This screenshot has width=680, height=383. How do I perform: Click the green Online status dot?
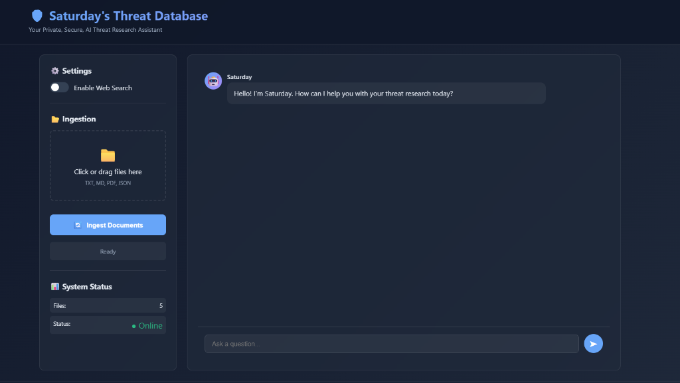(x=134, y=326)
